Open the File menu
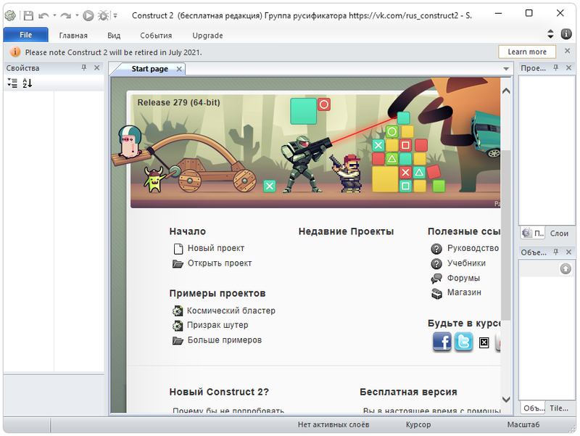The width and height of the screenshot is (580, 436). (25, 35)
